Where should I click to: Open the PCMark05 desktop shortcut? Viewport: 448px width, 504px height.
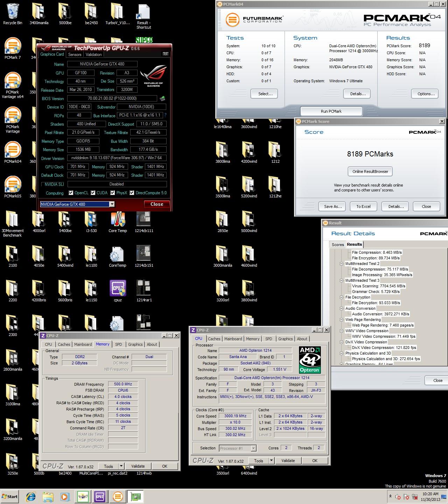click(13, 187)
